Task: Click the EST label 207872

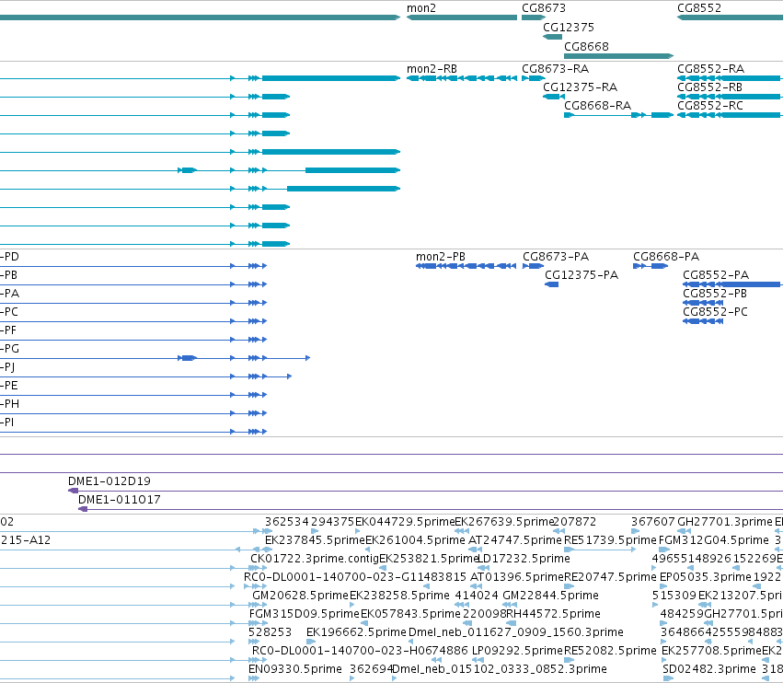Action: (575, 522)
